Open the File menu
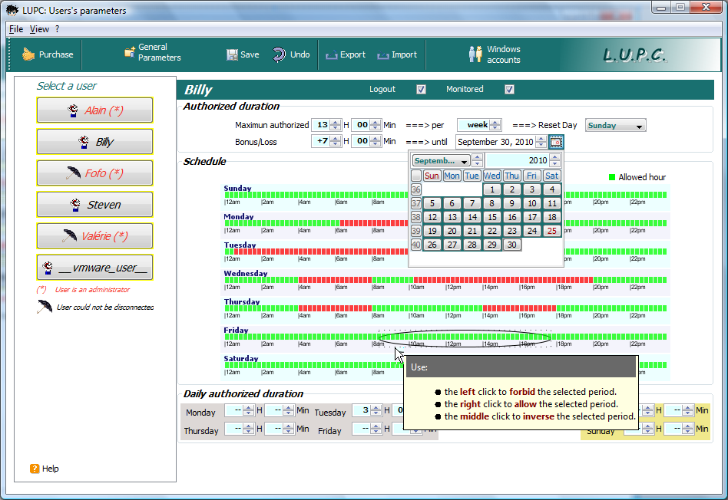Screen dimensions: 728x500 (x=16, y=29)
